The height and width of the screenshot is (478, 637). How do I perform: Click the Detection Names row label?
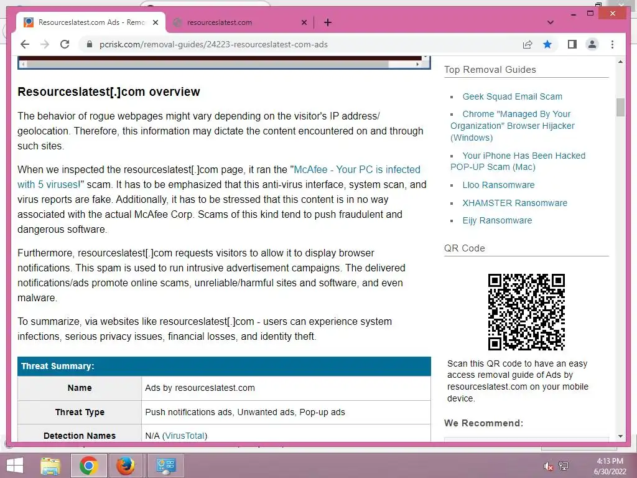(80, 436)
